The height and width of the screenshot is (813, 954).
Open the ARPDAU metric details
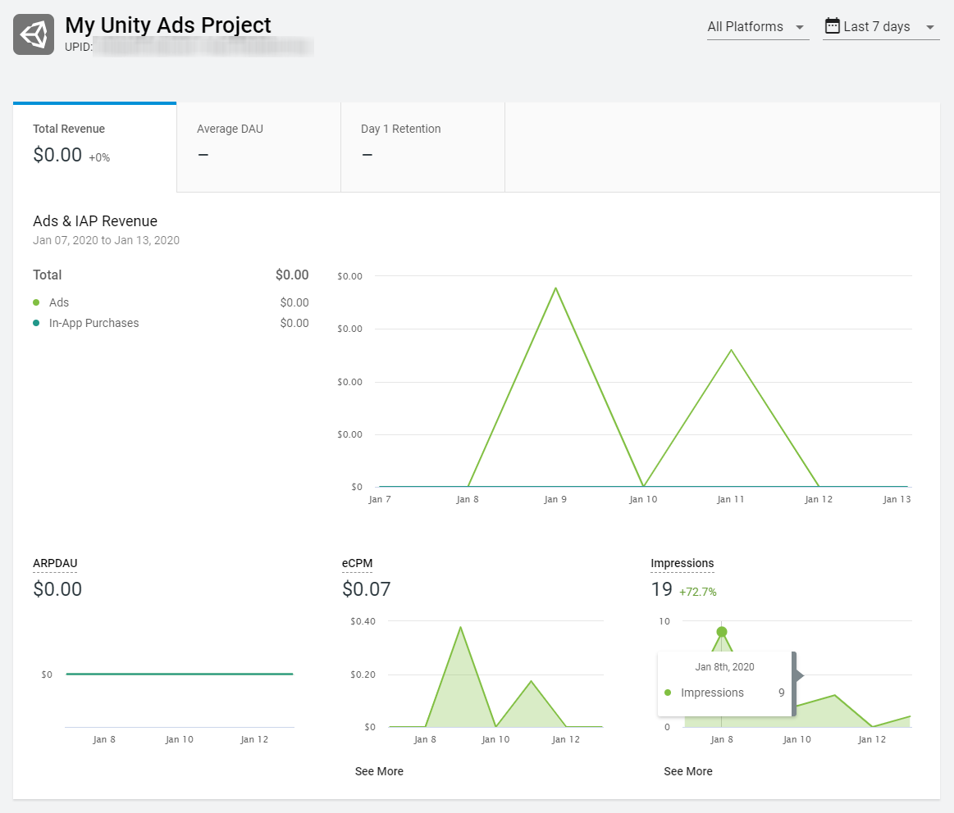tap(54, 563)
